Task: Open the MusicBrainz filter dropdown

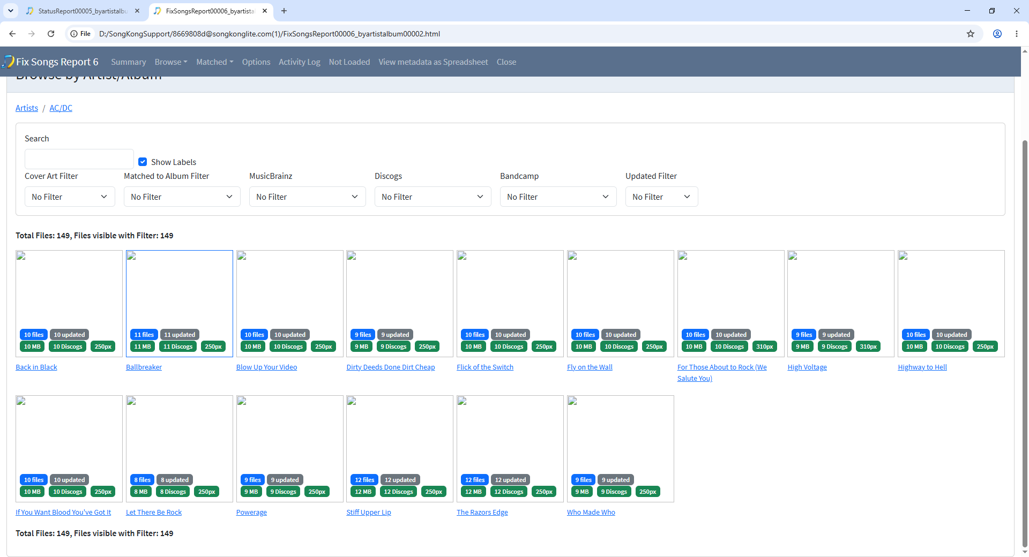Action: coord(308,197)
